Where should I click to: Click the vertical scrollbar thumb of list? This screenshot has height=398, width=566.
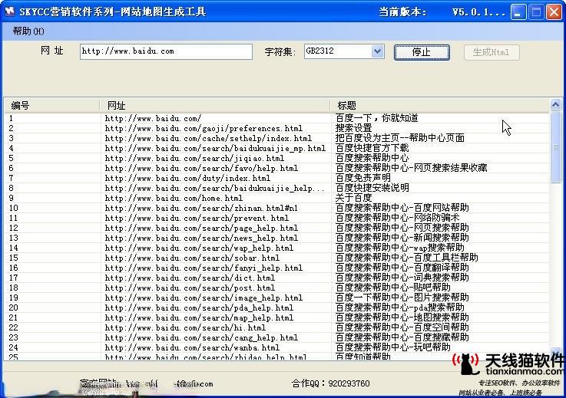click(555, 147)
